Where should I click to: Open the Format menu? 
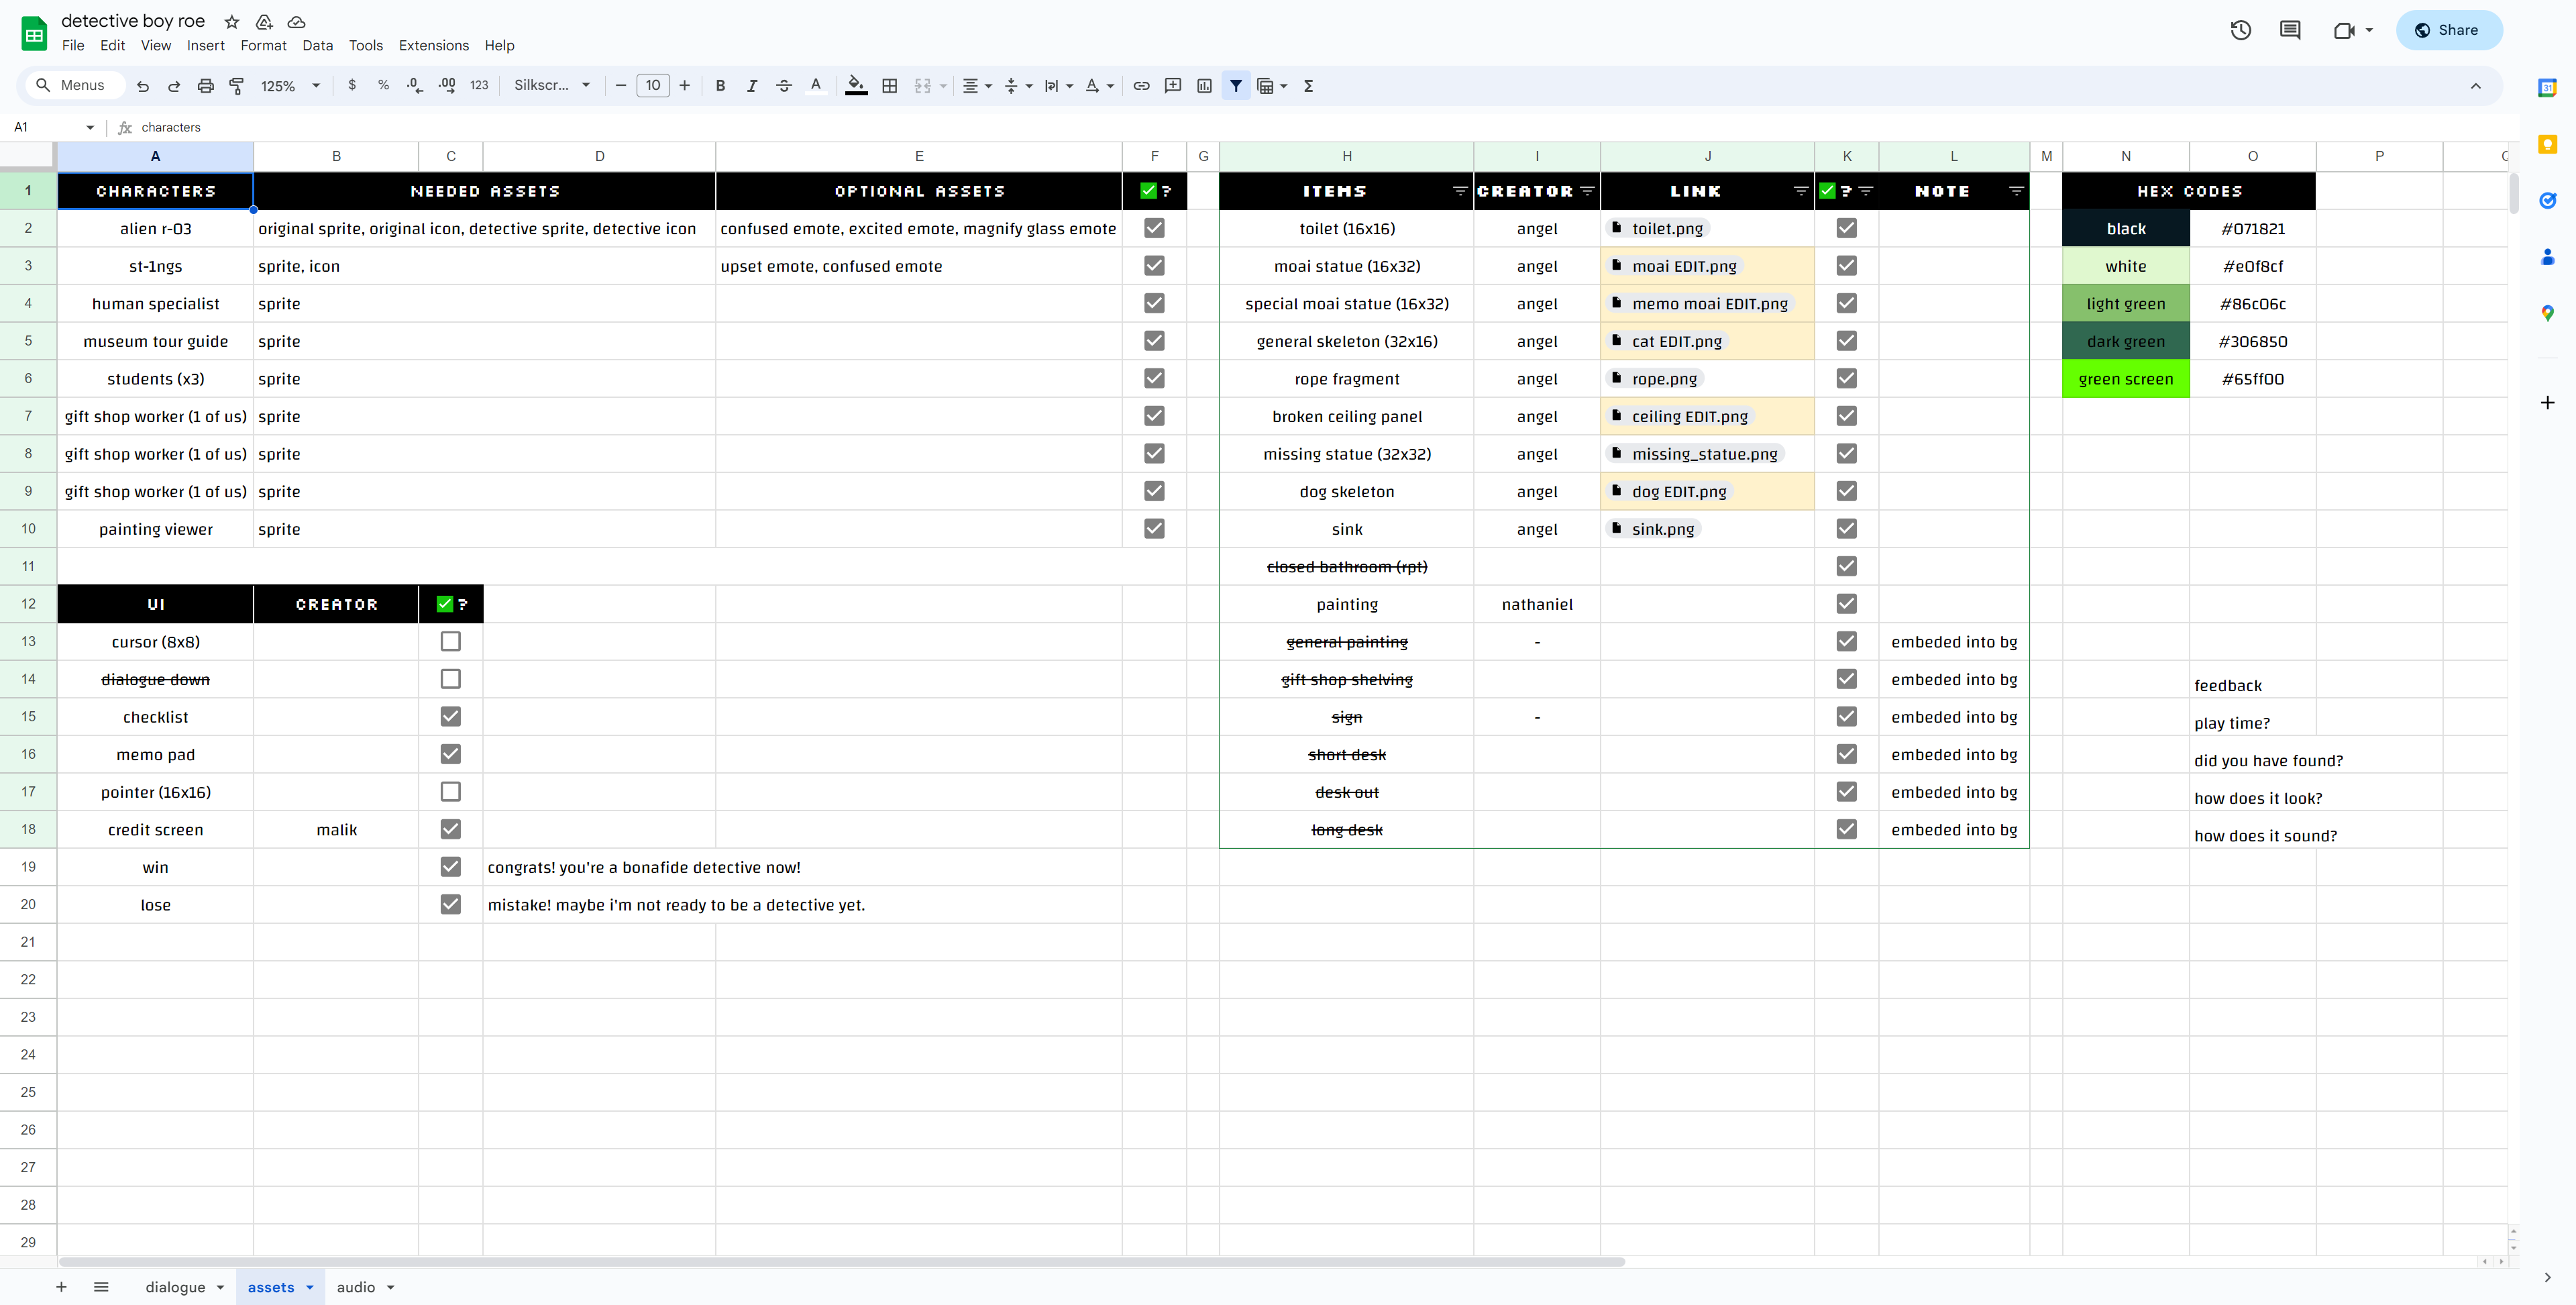(x=263, y=46)
